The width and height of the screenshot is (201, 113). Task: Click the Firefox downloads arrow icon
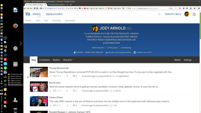point(180,8)
